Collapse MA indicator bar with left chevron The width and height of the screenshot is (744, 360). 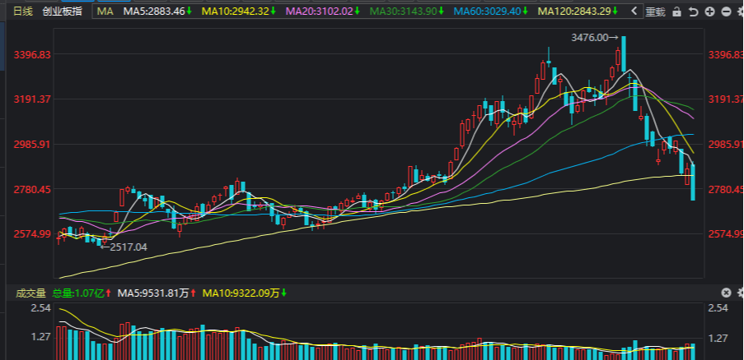coord(634,12)
